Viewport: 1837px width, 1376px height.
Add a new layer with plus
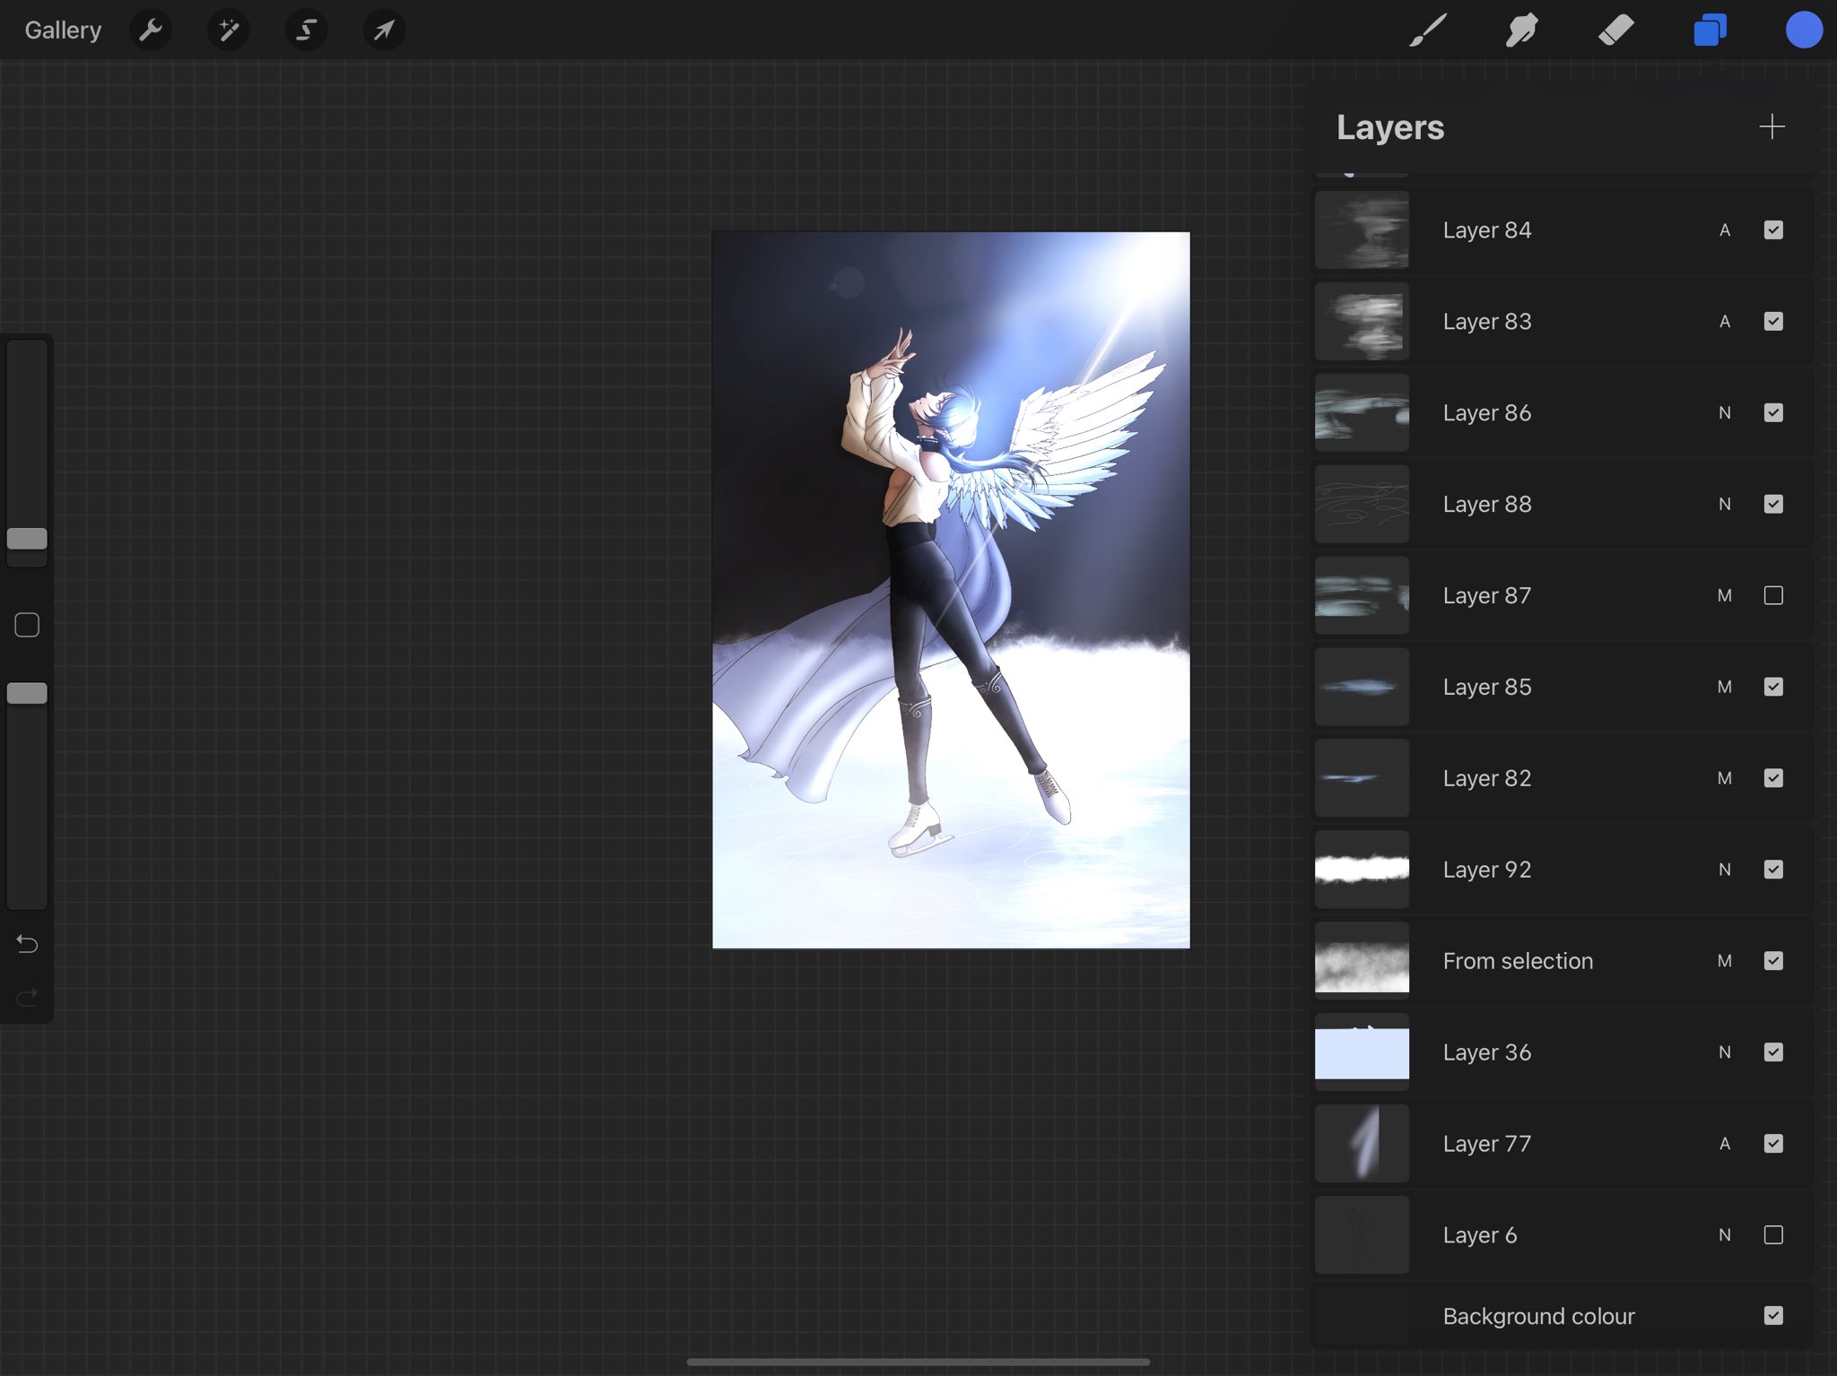point(1772,126)
